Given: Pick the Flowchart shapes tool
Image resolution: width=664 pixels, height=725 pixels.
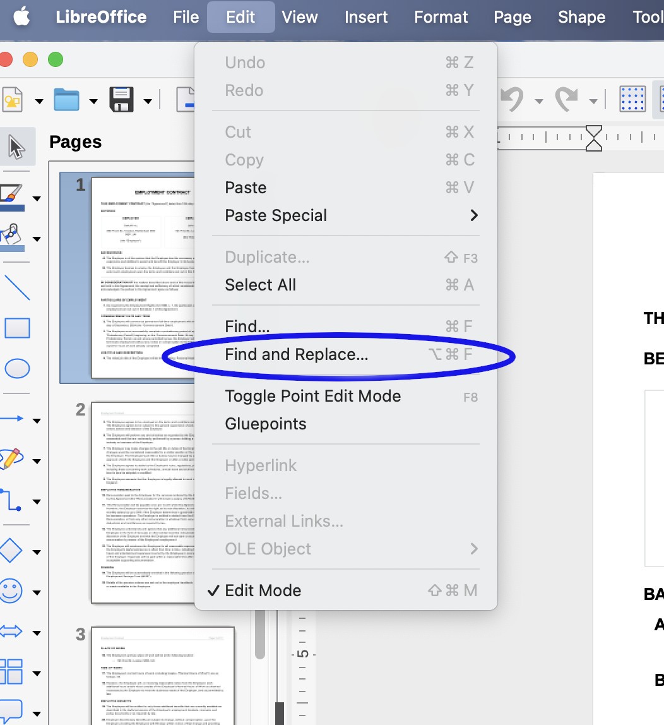Looking at the screenshot, I should tap(11, 671).
